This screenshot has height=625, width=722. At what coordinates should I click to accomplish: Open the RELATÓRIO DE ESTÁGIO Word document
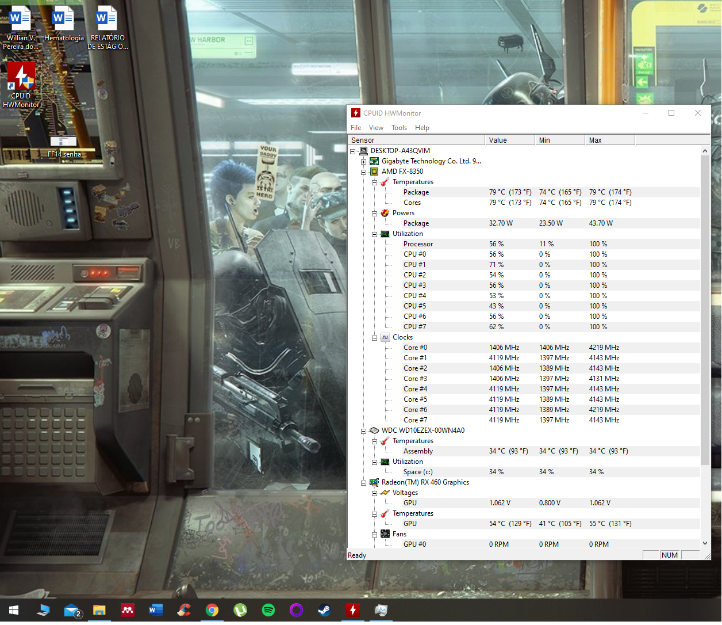point(107,27)
